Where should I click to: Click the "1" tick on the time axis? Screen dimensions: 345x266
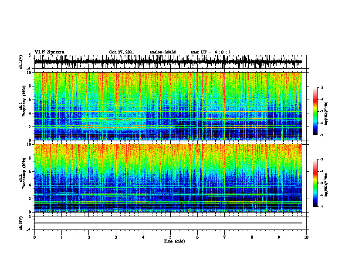point(61,237)
